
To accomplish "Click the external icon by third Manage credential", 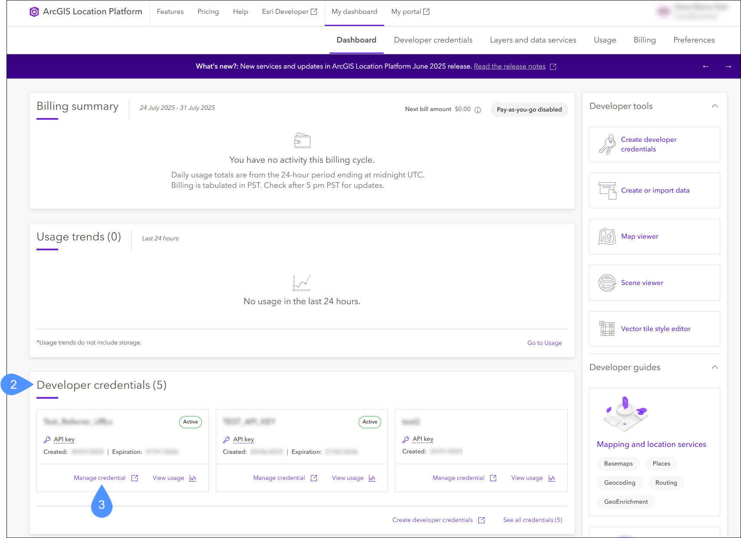I will click(493, 478).
